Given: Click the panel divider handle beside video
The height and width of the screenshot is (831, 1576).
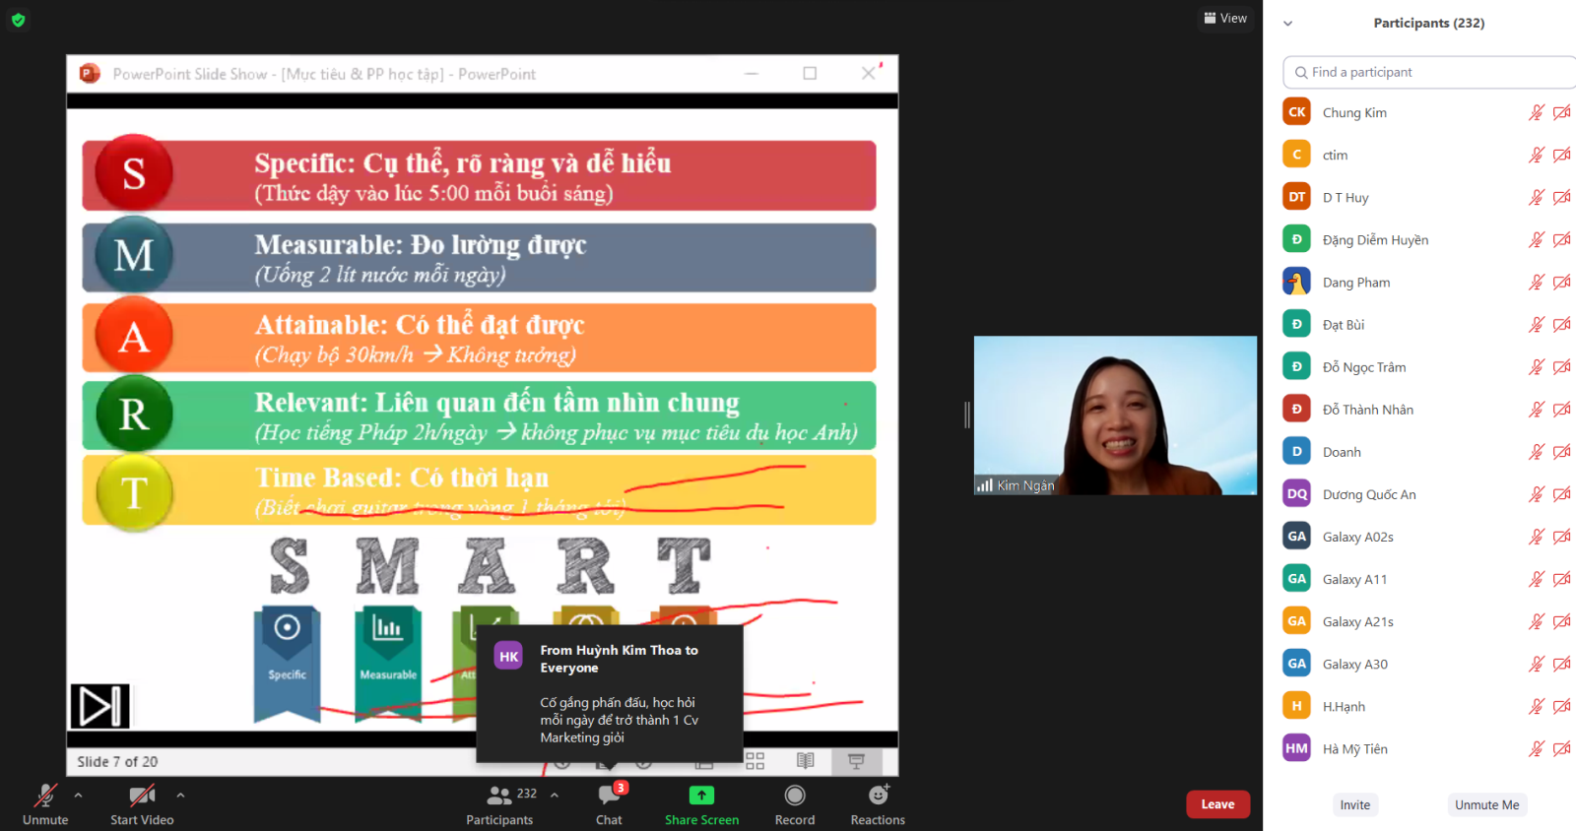Looking at the screenshot, I should pos(967,415).
